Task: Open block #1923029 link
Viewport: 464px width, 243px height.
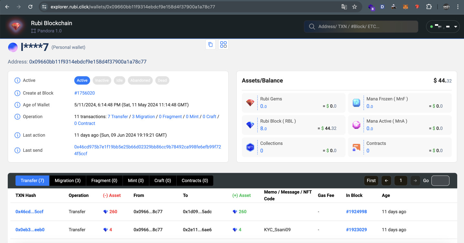Action: point(356,230)
